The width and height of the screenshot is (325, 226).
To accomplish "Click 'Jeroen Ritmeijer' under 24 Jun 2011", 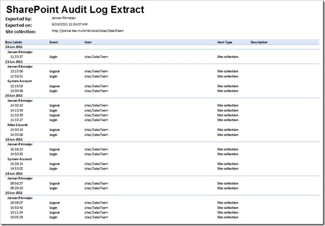I will 20,52.
